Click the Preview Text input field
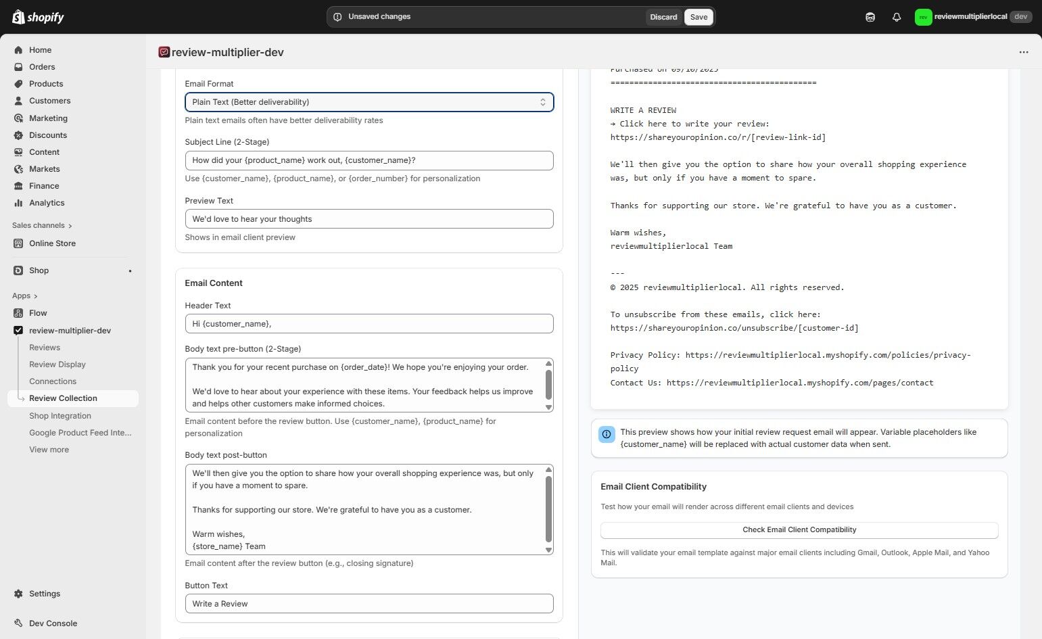 click(369, 218)
